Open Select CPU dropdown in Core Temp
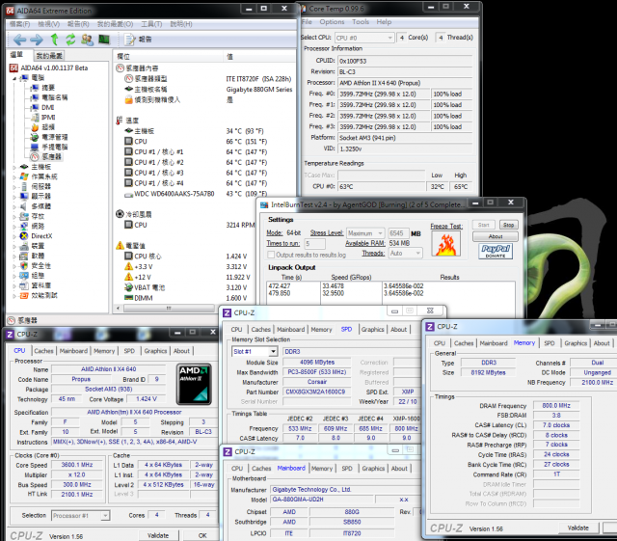 click(x=364, y=38)
